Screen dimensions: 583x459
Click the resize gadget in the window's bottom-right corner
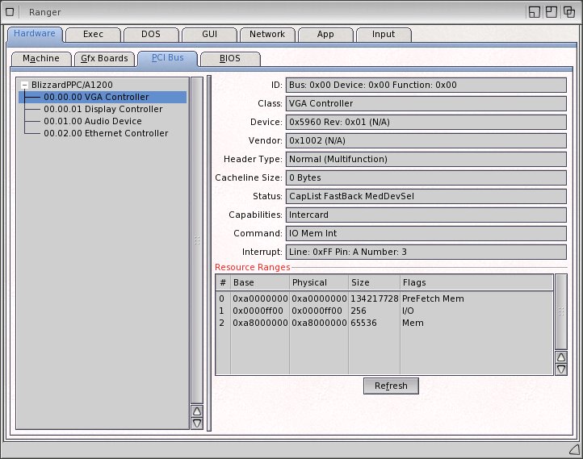click(x=573, y=449)
